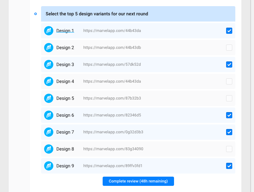Viewport: 254px width, 192px height.
Task: Click the Marvel icon next to Design 4
Action: point(48,81)
